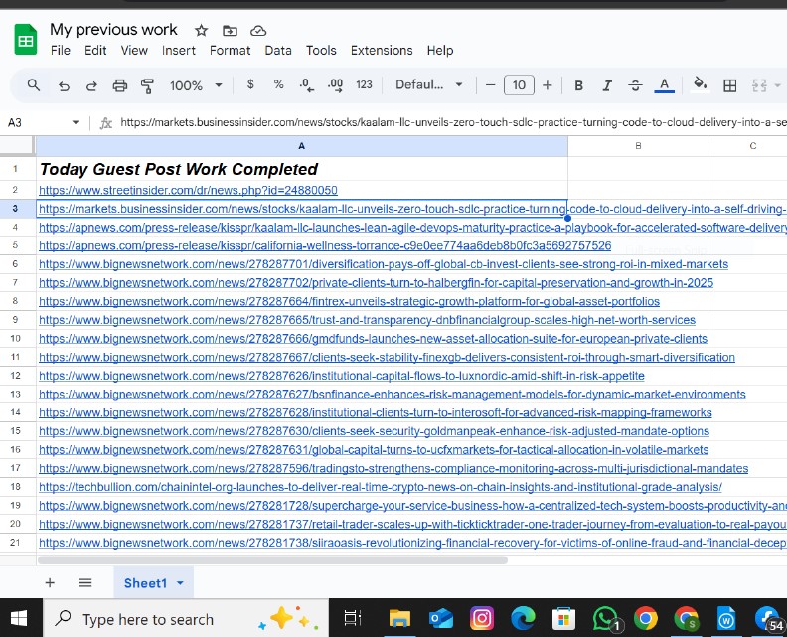Open the Sheet1 tab dropdown arrow
Viewport: 787px width, 637px height.
click(x=180, y=583)
